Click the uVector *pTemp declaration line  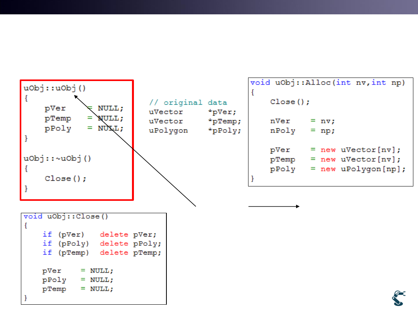click(x=195, y=121)
